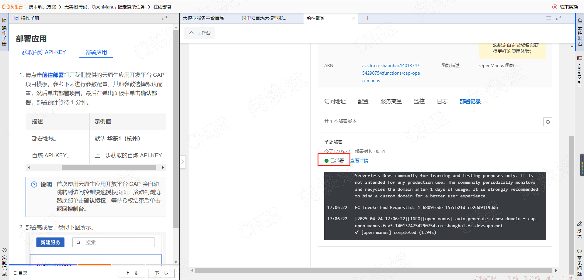Select the 部署应用 manual tab
This screenshot has height=280, width=584.
(x=96, y=52)
